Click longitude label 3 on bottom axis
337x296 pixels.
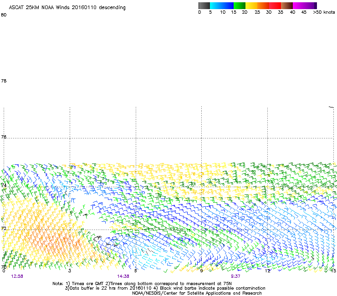click(x=69, y=271)
